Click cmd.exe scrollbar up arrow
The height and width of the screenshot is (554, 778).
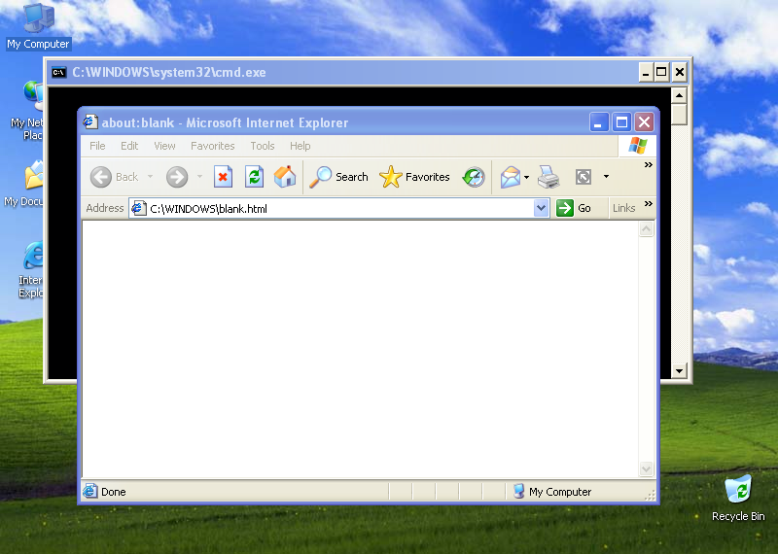(679, 94)
